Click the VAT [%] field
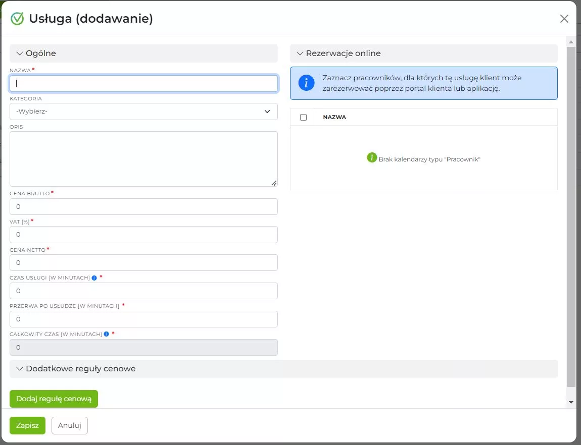 coord(143,235)
